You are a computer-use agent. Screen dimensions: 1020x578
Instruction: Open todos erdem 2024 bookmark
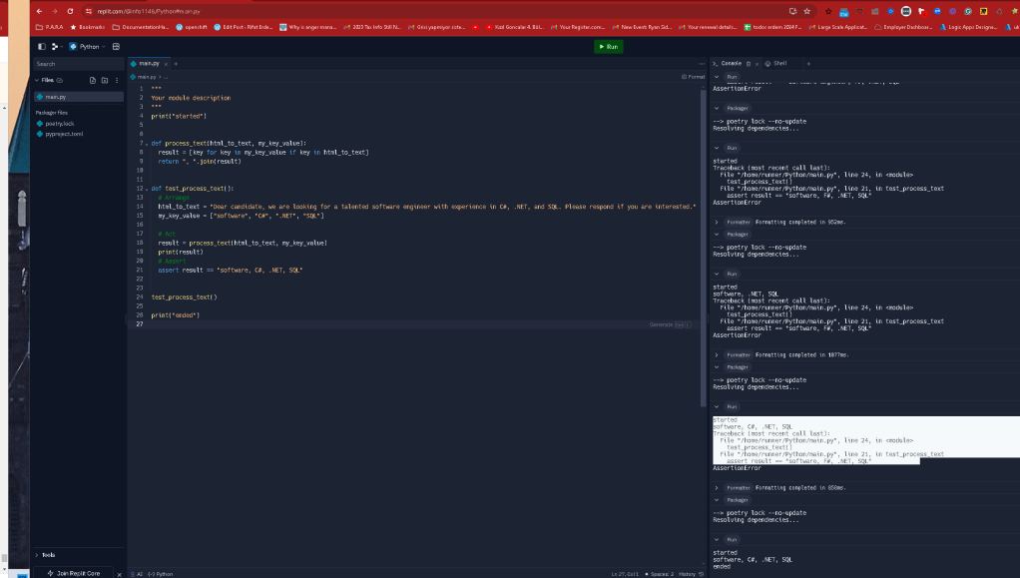tap(772, 27)
